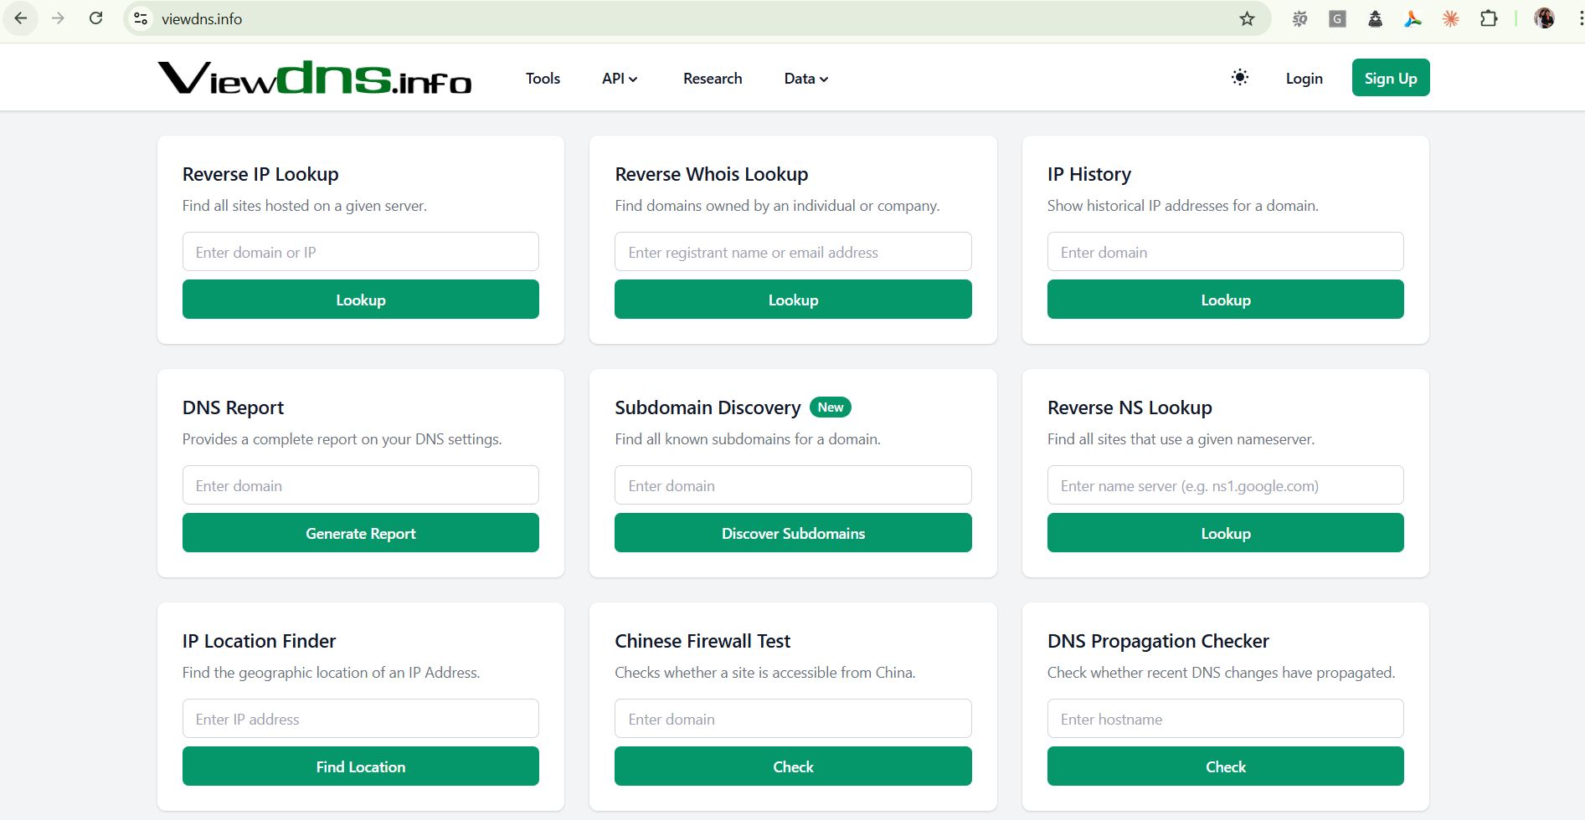The width and height of the screenshot is (1585, 820).
Task: Click the gray G extension icon
Action: point(1337,18)
